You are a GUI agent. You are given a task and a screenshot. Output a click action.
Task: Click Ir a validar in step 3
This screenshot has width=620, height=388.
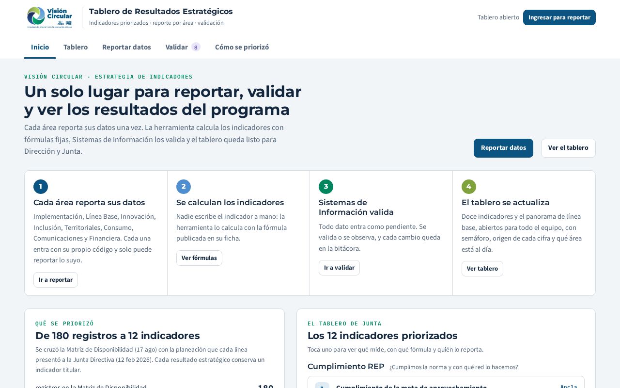[x=339, y=268]
